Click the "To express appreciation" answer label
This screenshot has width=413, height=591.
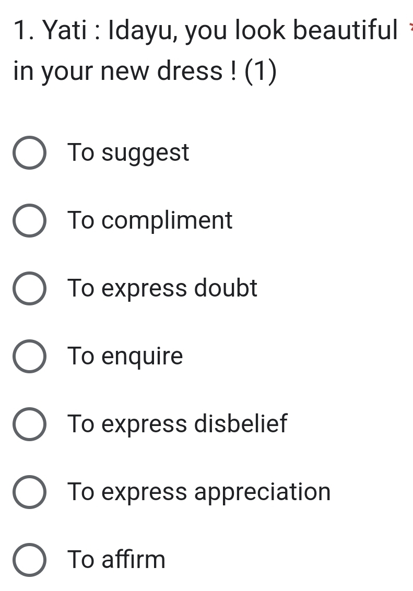coord(199,492)
